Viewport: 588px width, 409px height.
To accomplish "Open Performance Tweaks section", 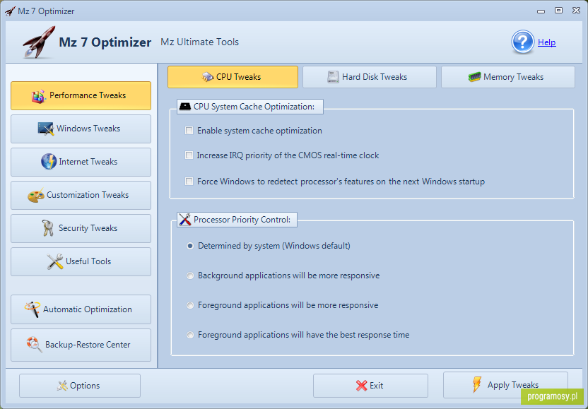I will [x=81, y=95].
